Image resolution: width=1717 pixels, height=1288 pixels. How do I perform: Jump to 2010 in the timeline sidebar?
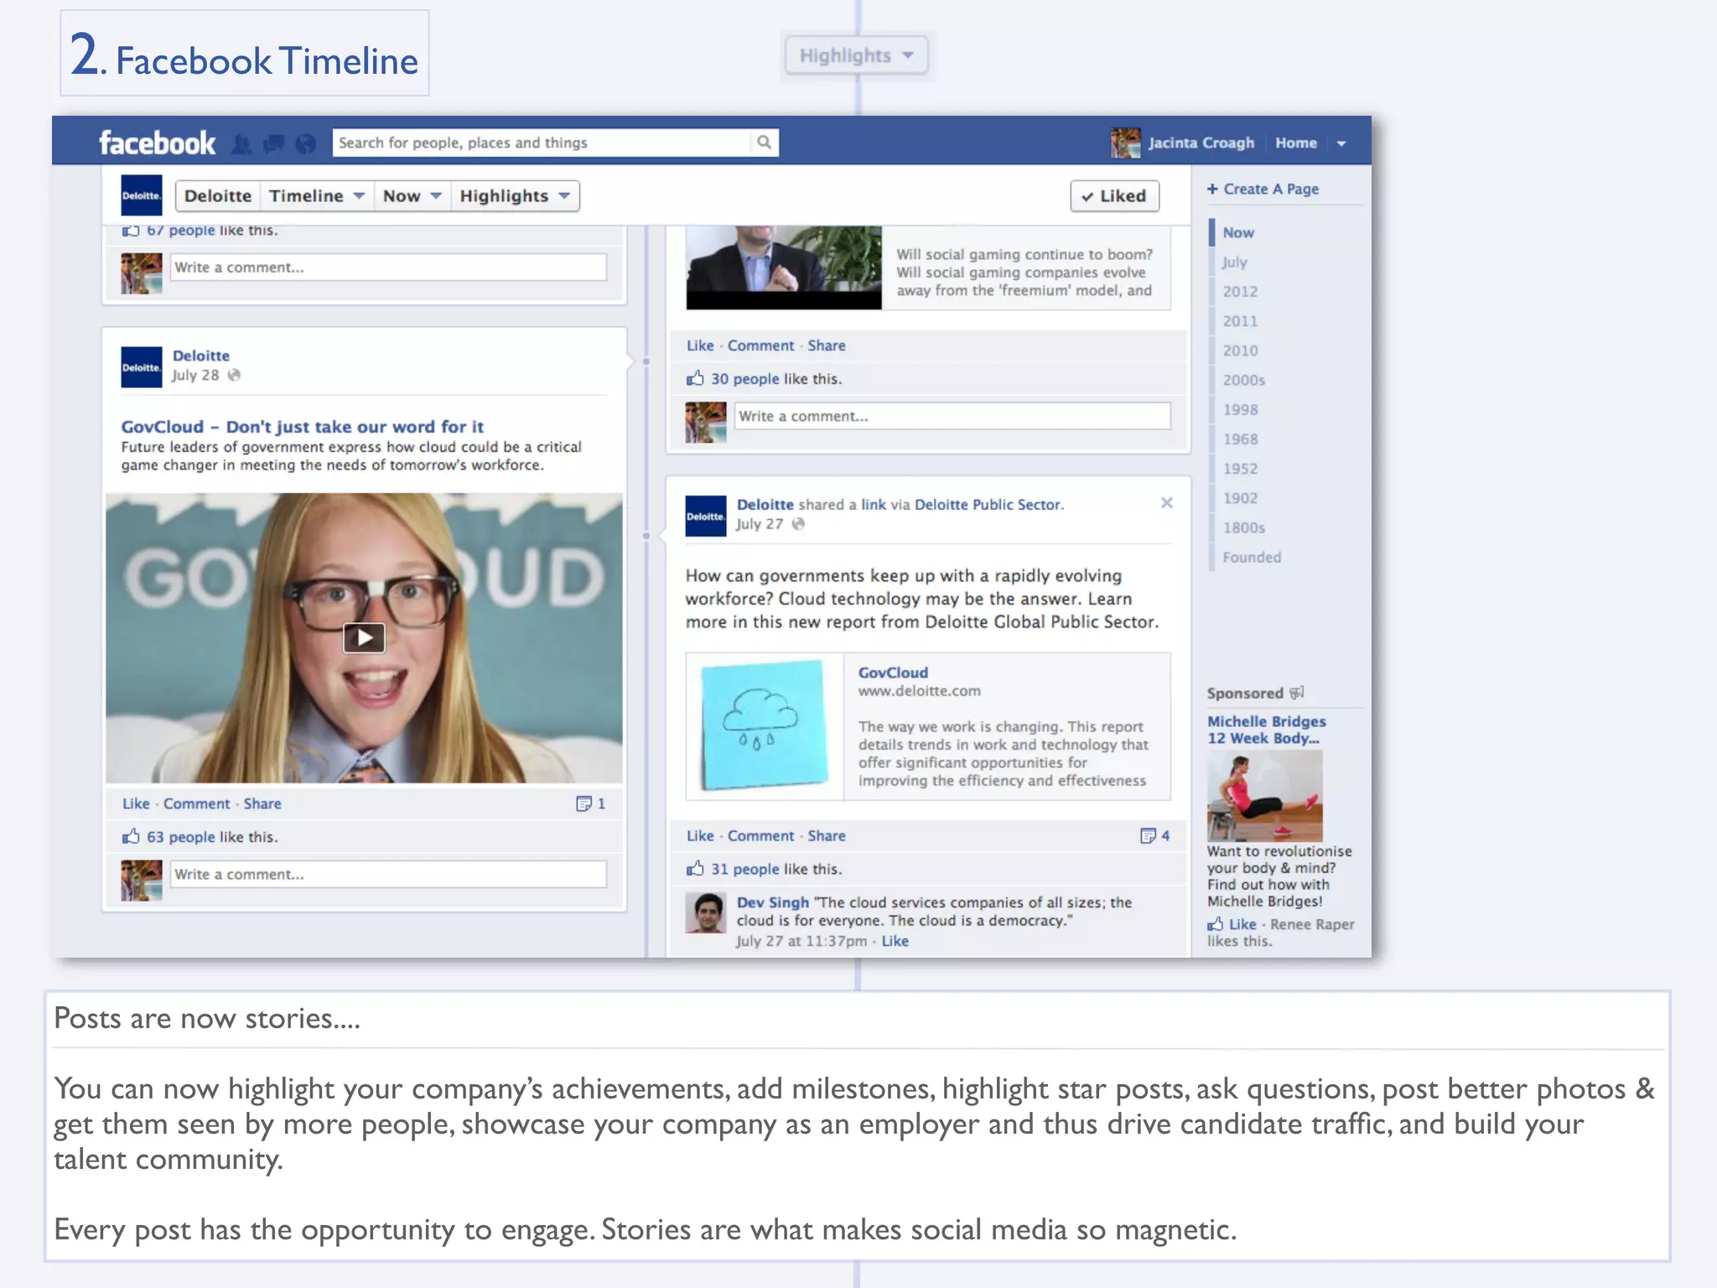coord(1239,350)
